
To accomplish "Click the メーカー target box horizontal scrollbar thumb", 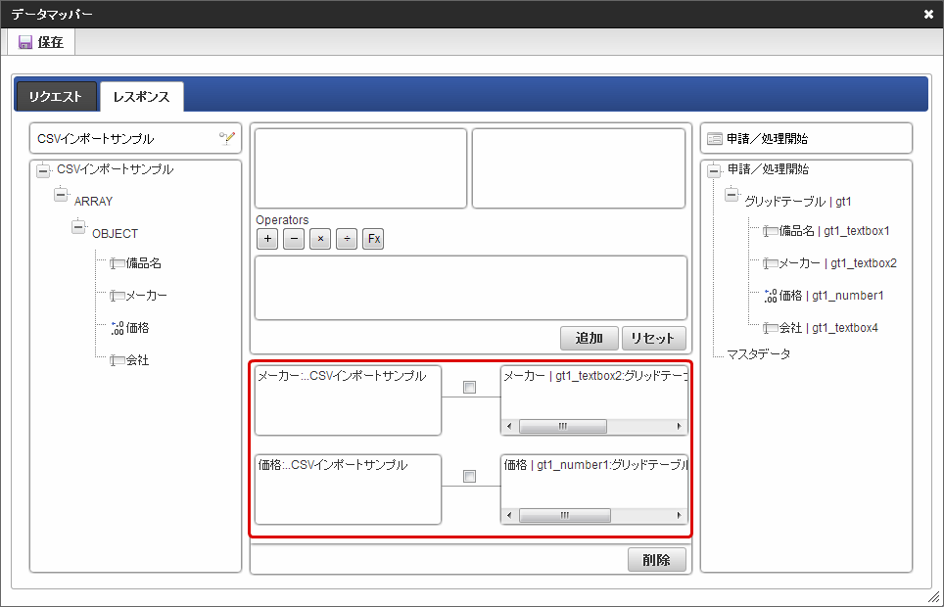I will [563, 426].
